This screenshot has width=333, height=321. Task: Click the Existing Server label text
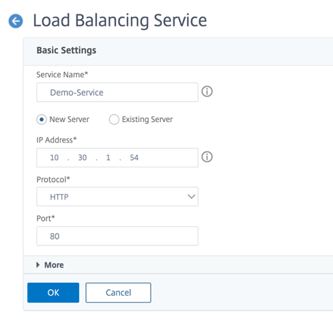click(x=147, y=119)
